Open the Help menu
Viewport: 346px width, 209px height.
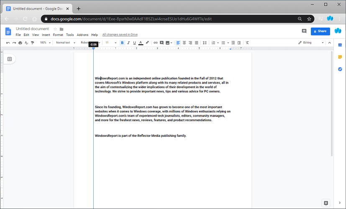95,35
